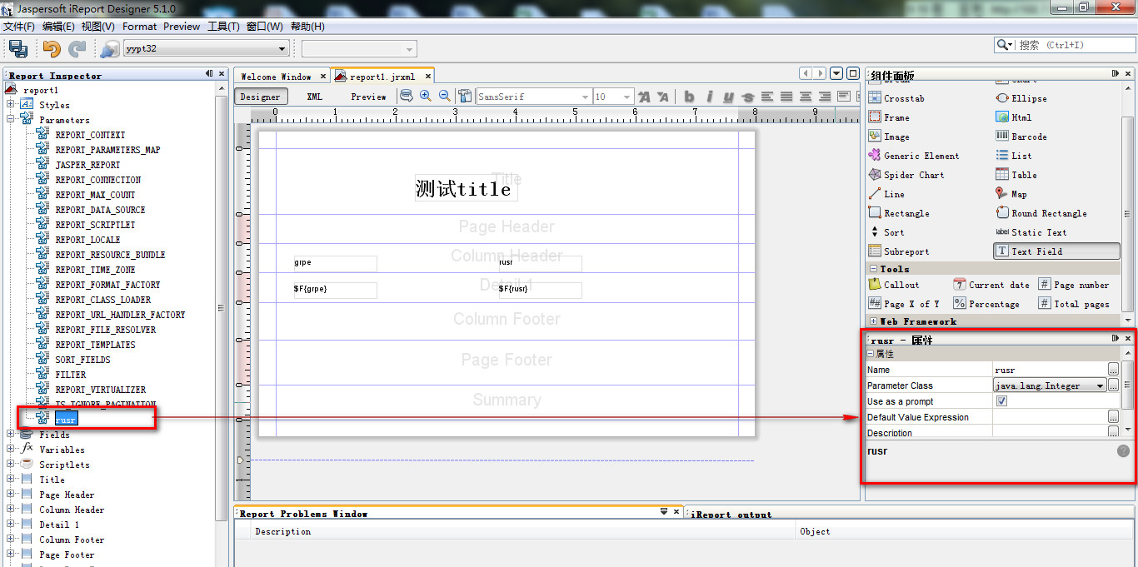Click the Zoom In magnifier icon
Screen dimensions: 1138x567
426,96
